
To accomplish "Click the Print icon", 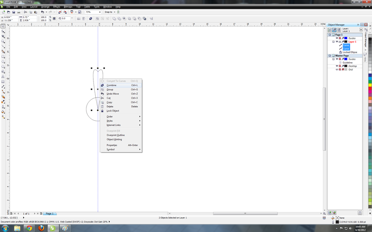I will click(19, 12).
